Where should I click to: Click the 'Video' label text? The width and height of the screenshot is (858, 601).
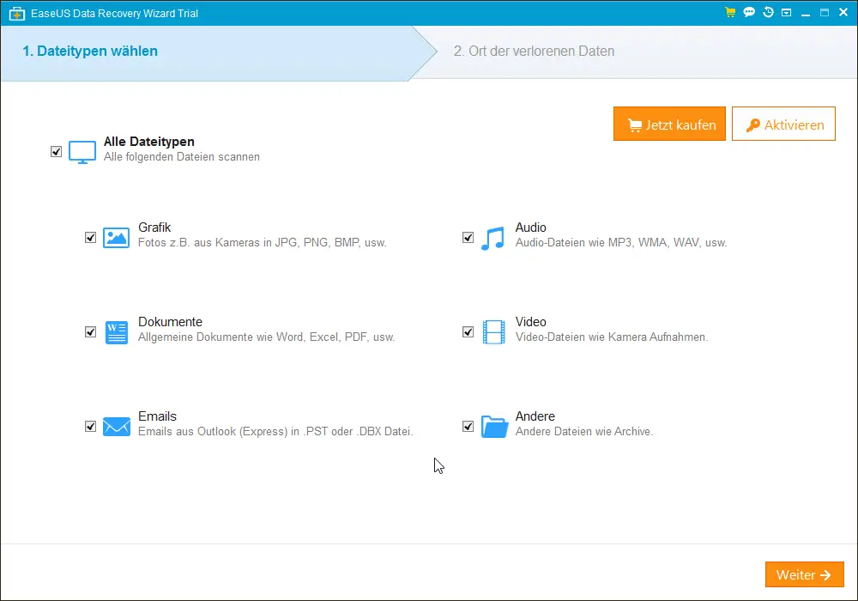531,322
